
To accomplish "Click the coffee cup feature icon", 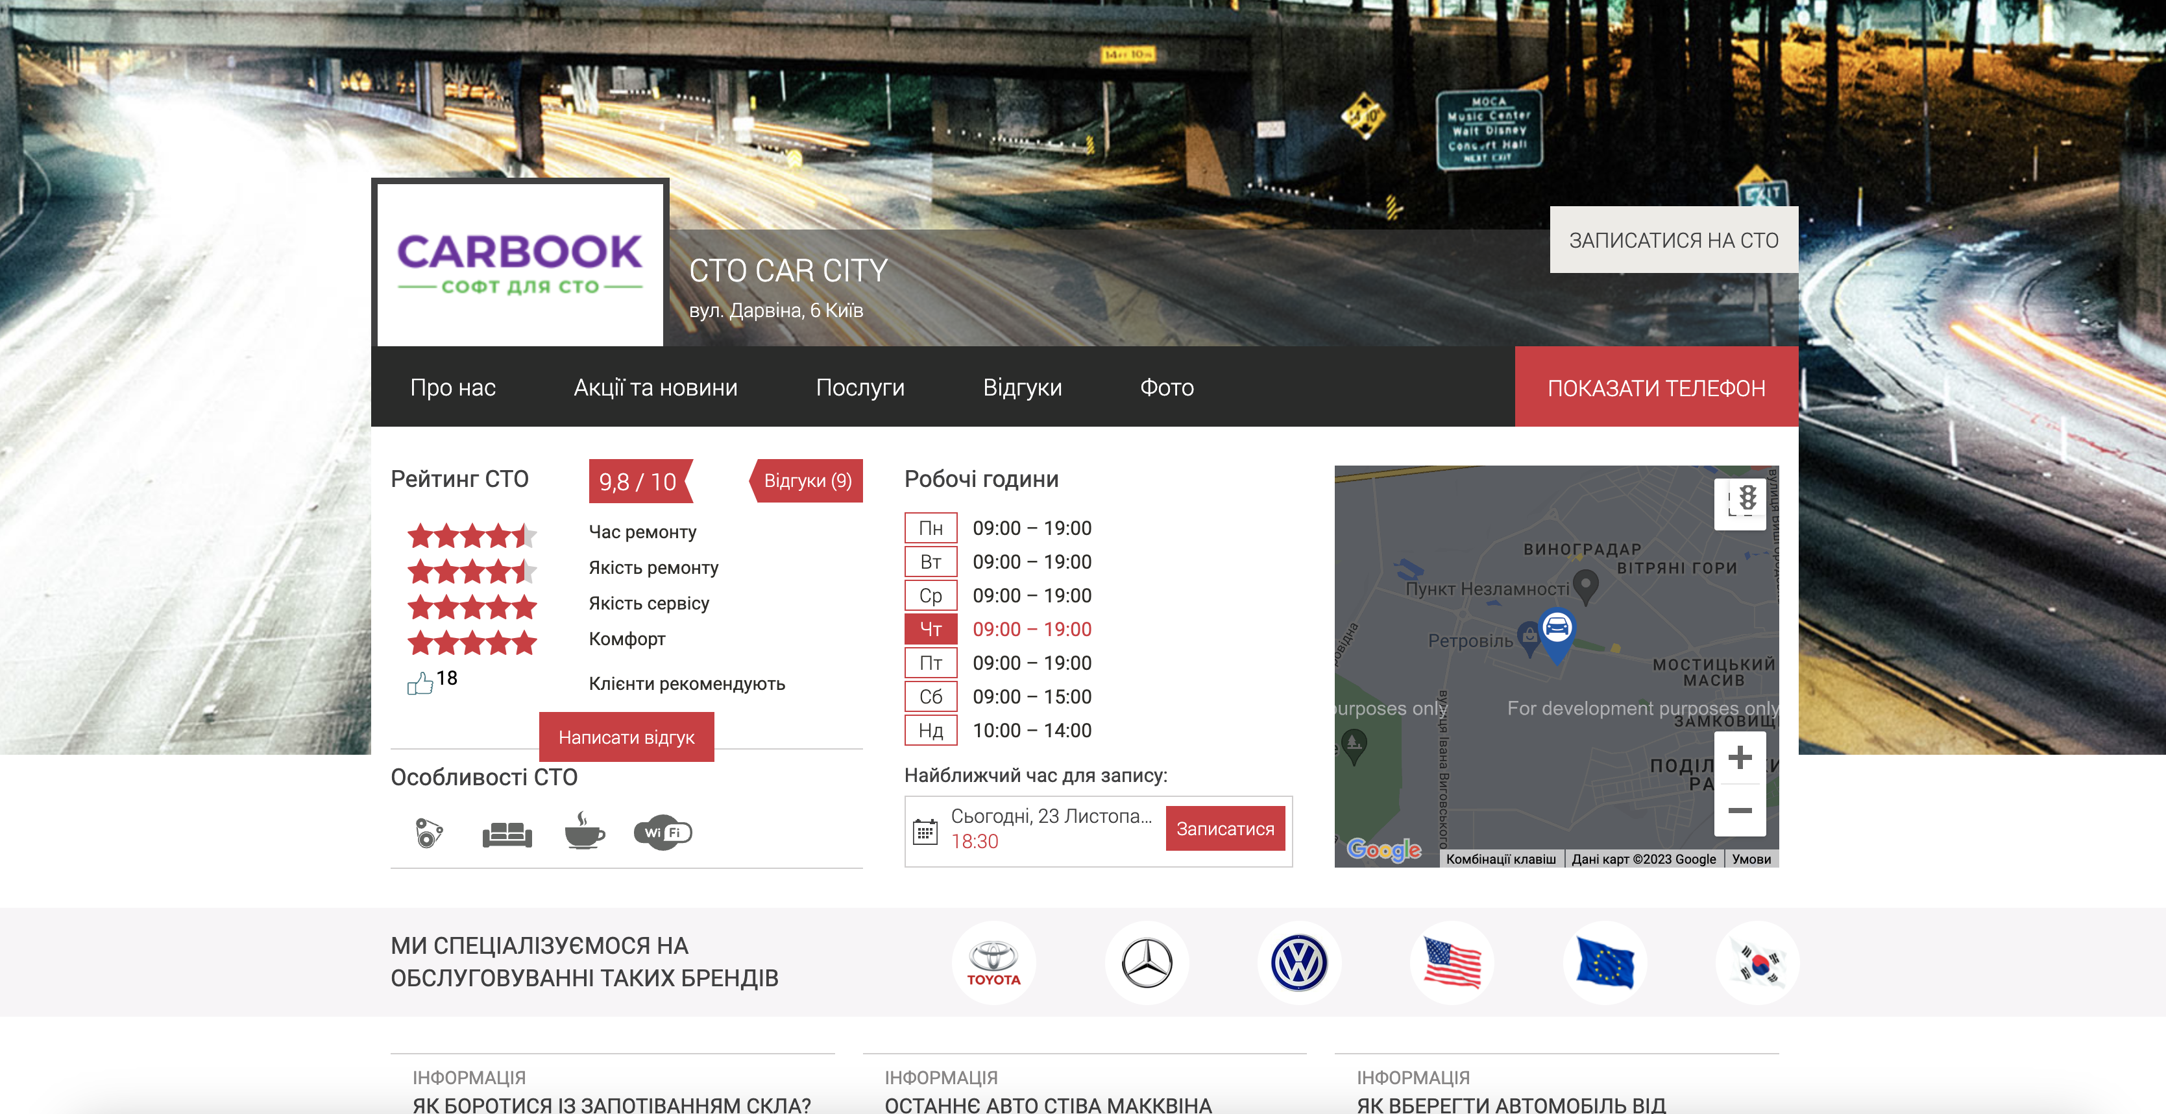I will 585,830.
